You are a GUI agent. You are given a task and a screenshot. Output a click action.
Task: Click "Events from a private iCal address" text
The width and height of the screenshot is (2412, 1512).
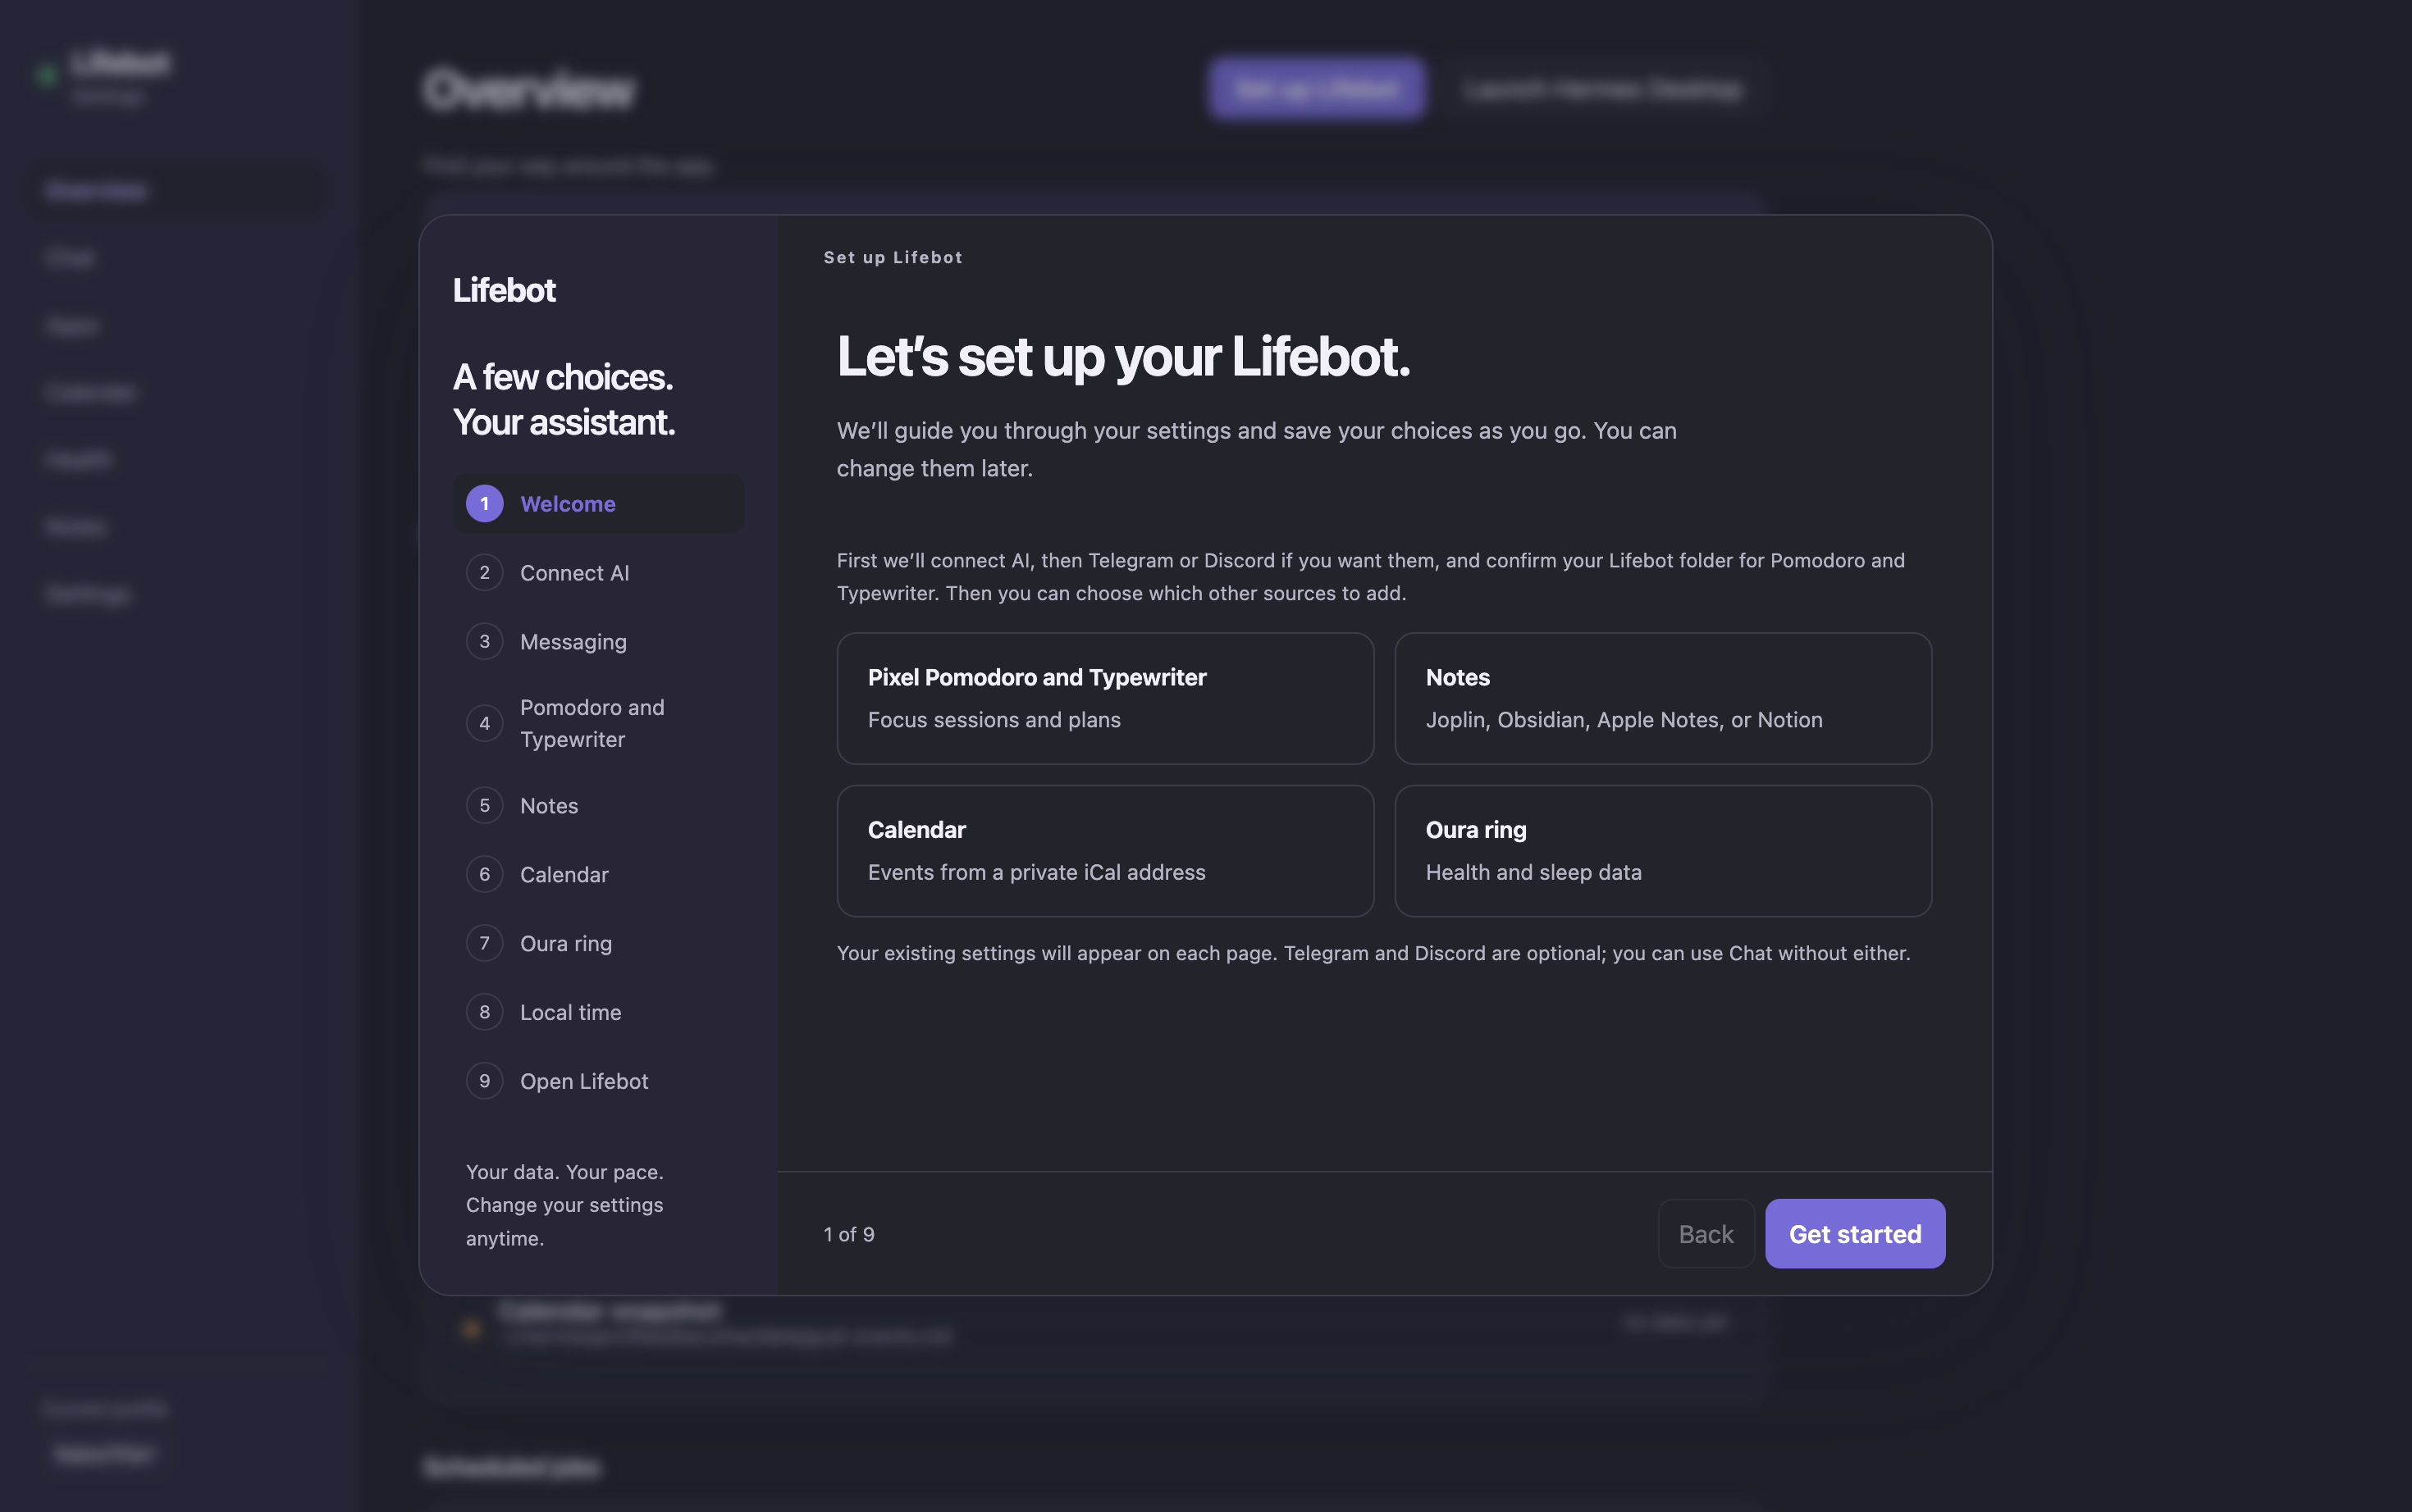pyautogui.click(x=1036, y=872)
